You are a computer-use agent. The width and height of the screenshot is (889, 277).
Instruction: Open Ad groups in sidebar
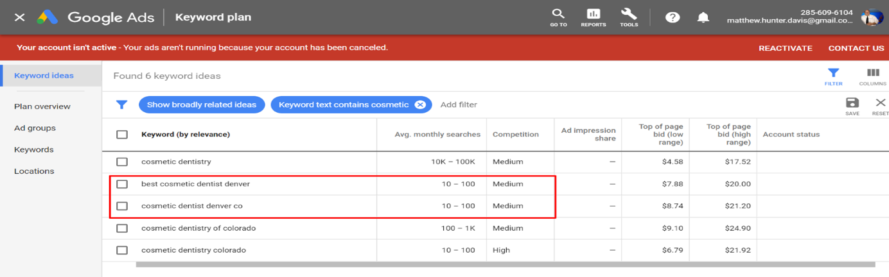(x=35, y=128)
